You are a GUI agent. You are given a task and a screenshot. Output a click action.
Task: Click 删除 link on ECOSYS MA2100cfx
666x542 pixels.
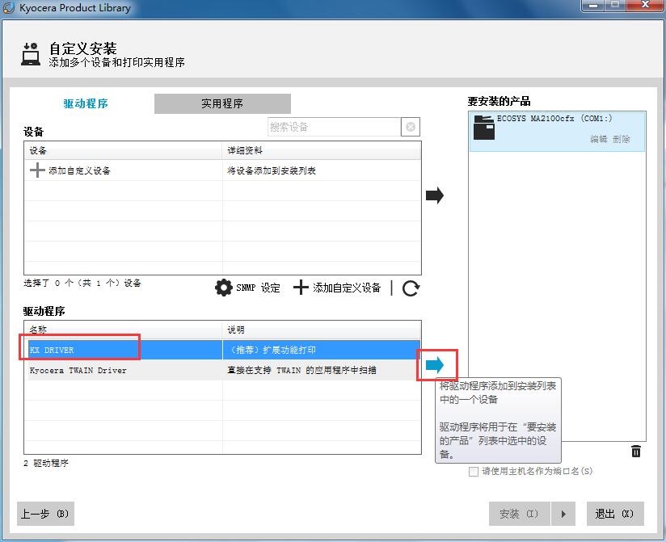622,139
